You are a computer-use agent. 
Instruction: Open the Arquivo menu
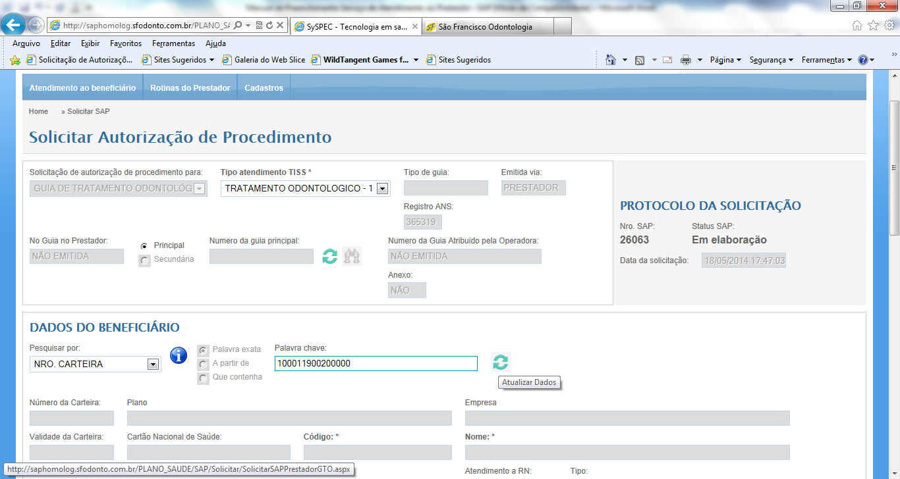[26, 43]
